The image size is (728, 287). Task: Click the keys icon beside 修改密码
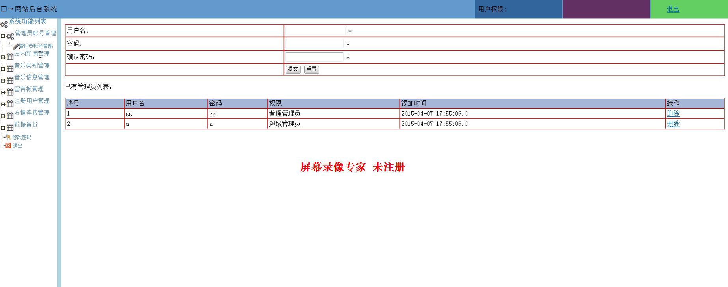[8, 137]
